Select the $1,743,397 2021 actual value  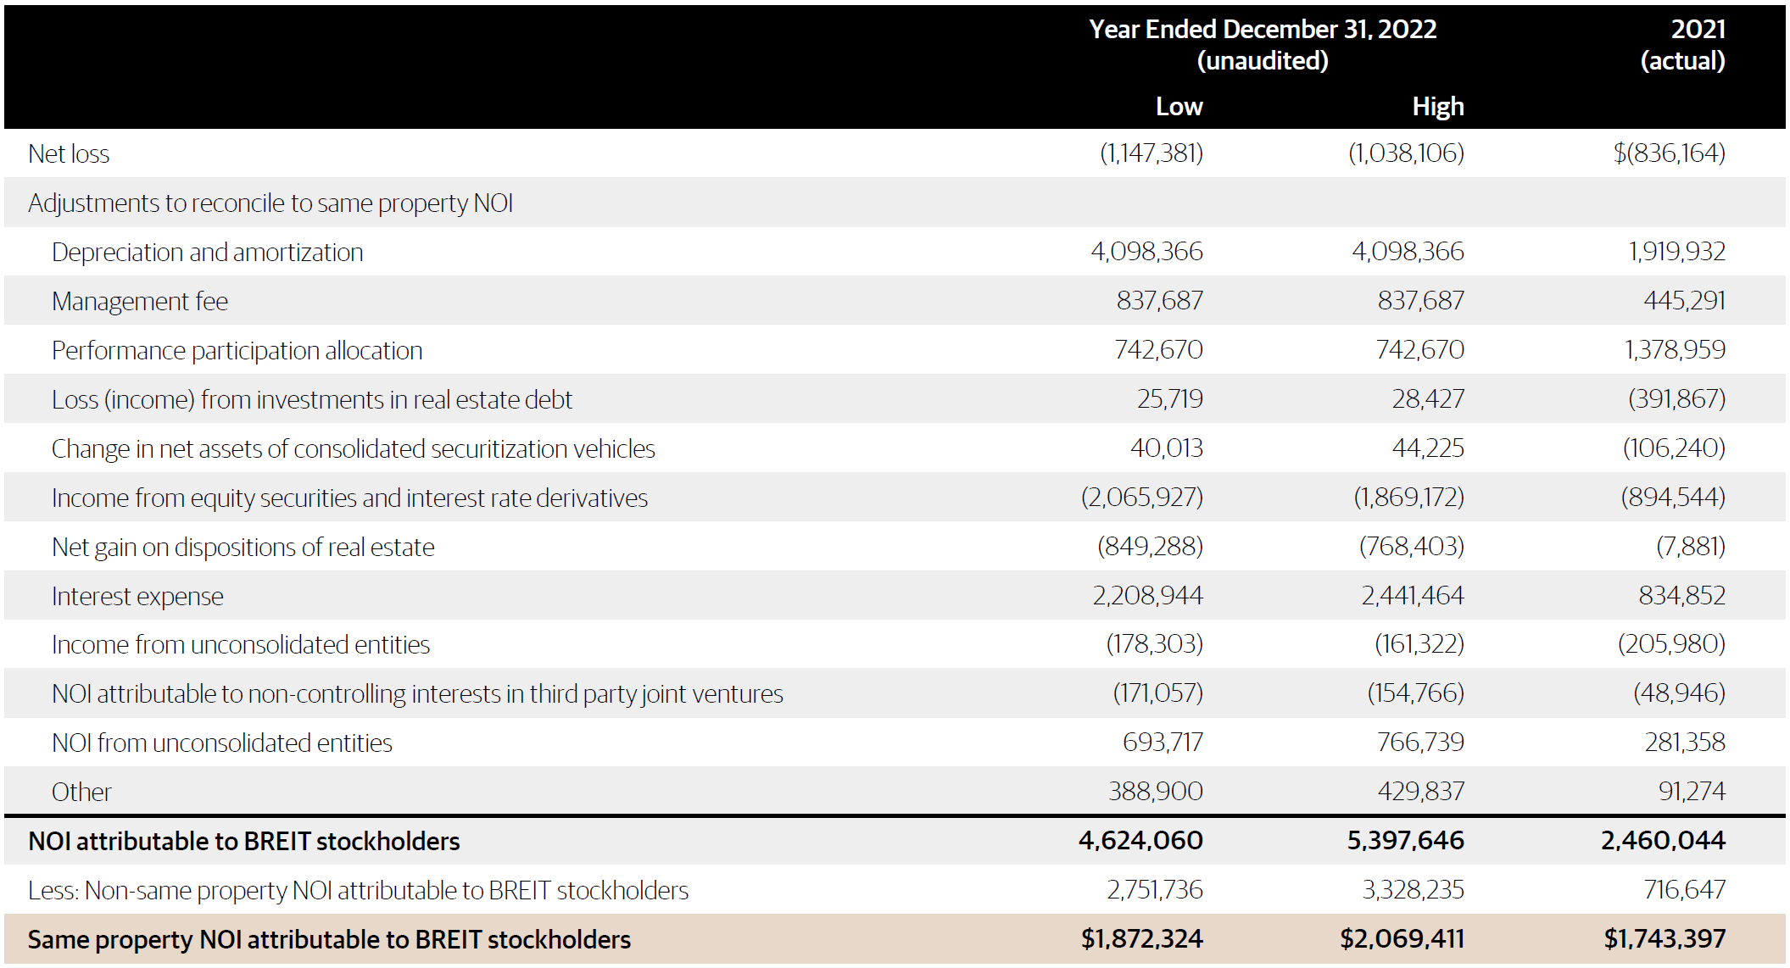[1664, 938]
